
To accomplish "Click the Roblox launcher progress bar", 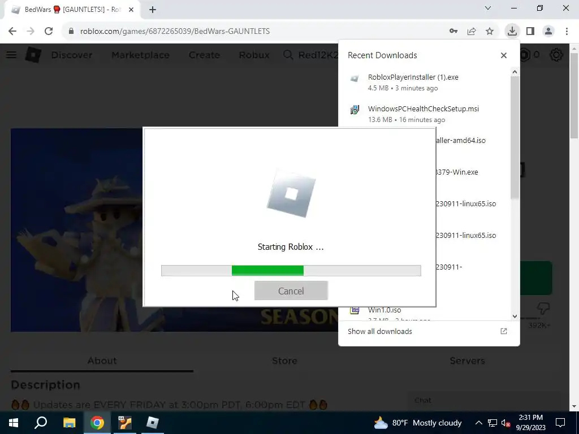I will click(291, 271).
